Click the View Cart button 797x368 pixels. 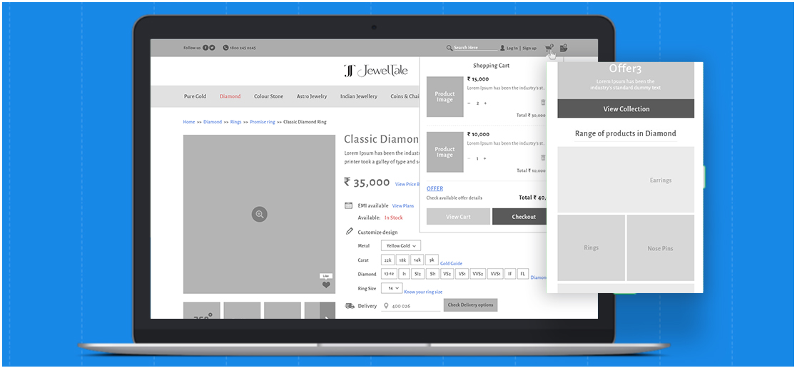(459, 217)
